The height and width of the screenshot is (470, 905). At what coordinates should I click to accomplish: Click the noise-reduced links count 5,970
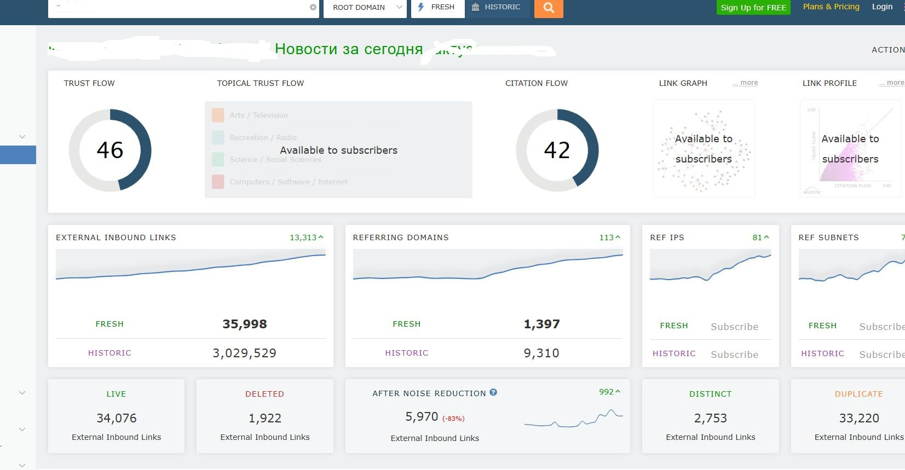422,417
